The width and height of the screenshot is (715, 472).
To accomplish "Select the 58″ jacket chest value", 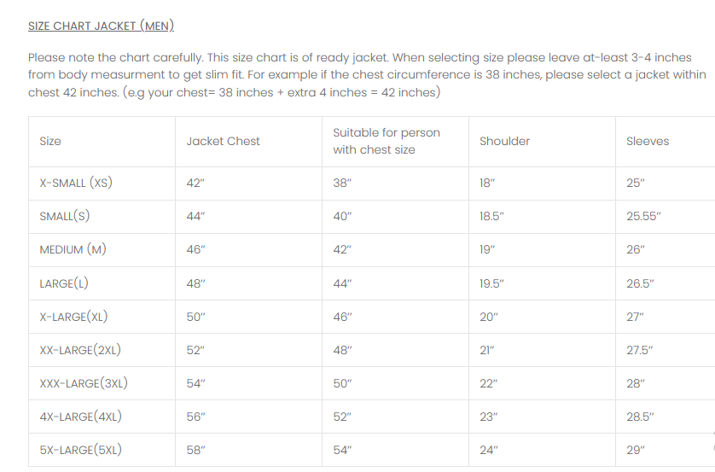I will [195, 450].
